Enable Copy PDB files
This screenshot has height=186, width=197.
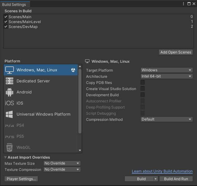click(x=143, y=82)
